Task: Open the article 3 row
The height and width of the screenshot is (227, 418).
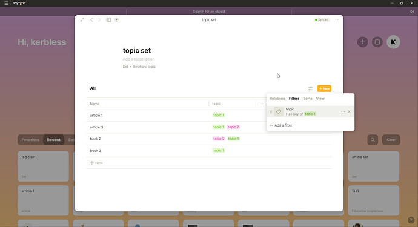Action: (96, 127)
